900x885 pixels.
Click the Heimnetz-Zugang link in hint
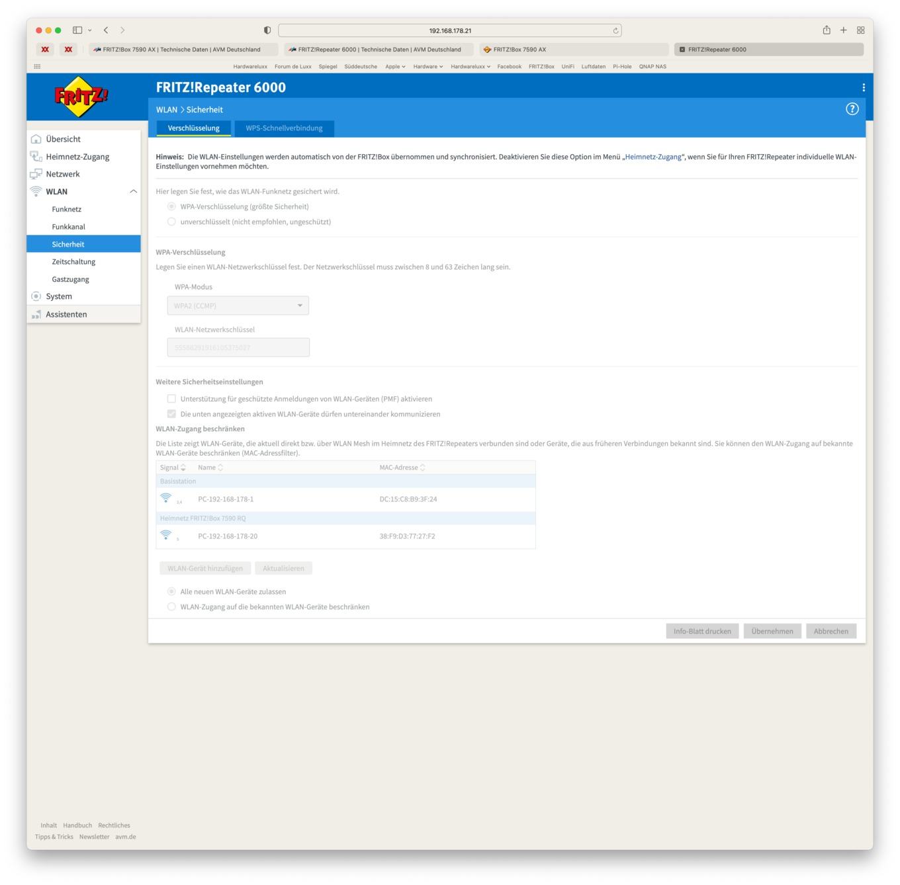[653, 157]
